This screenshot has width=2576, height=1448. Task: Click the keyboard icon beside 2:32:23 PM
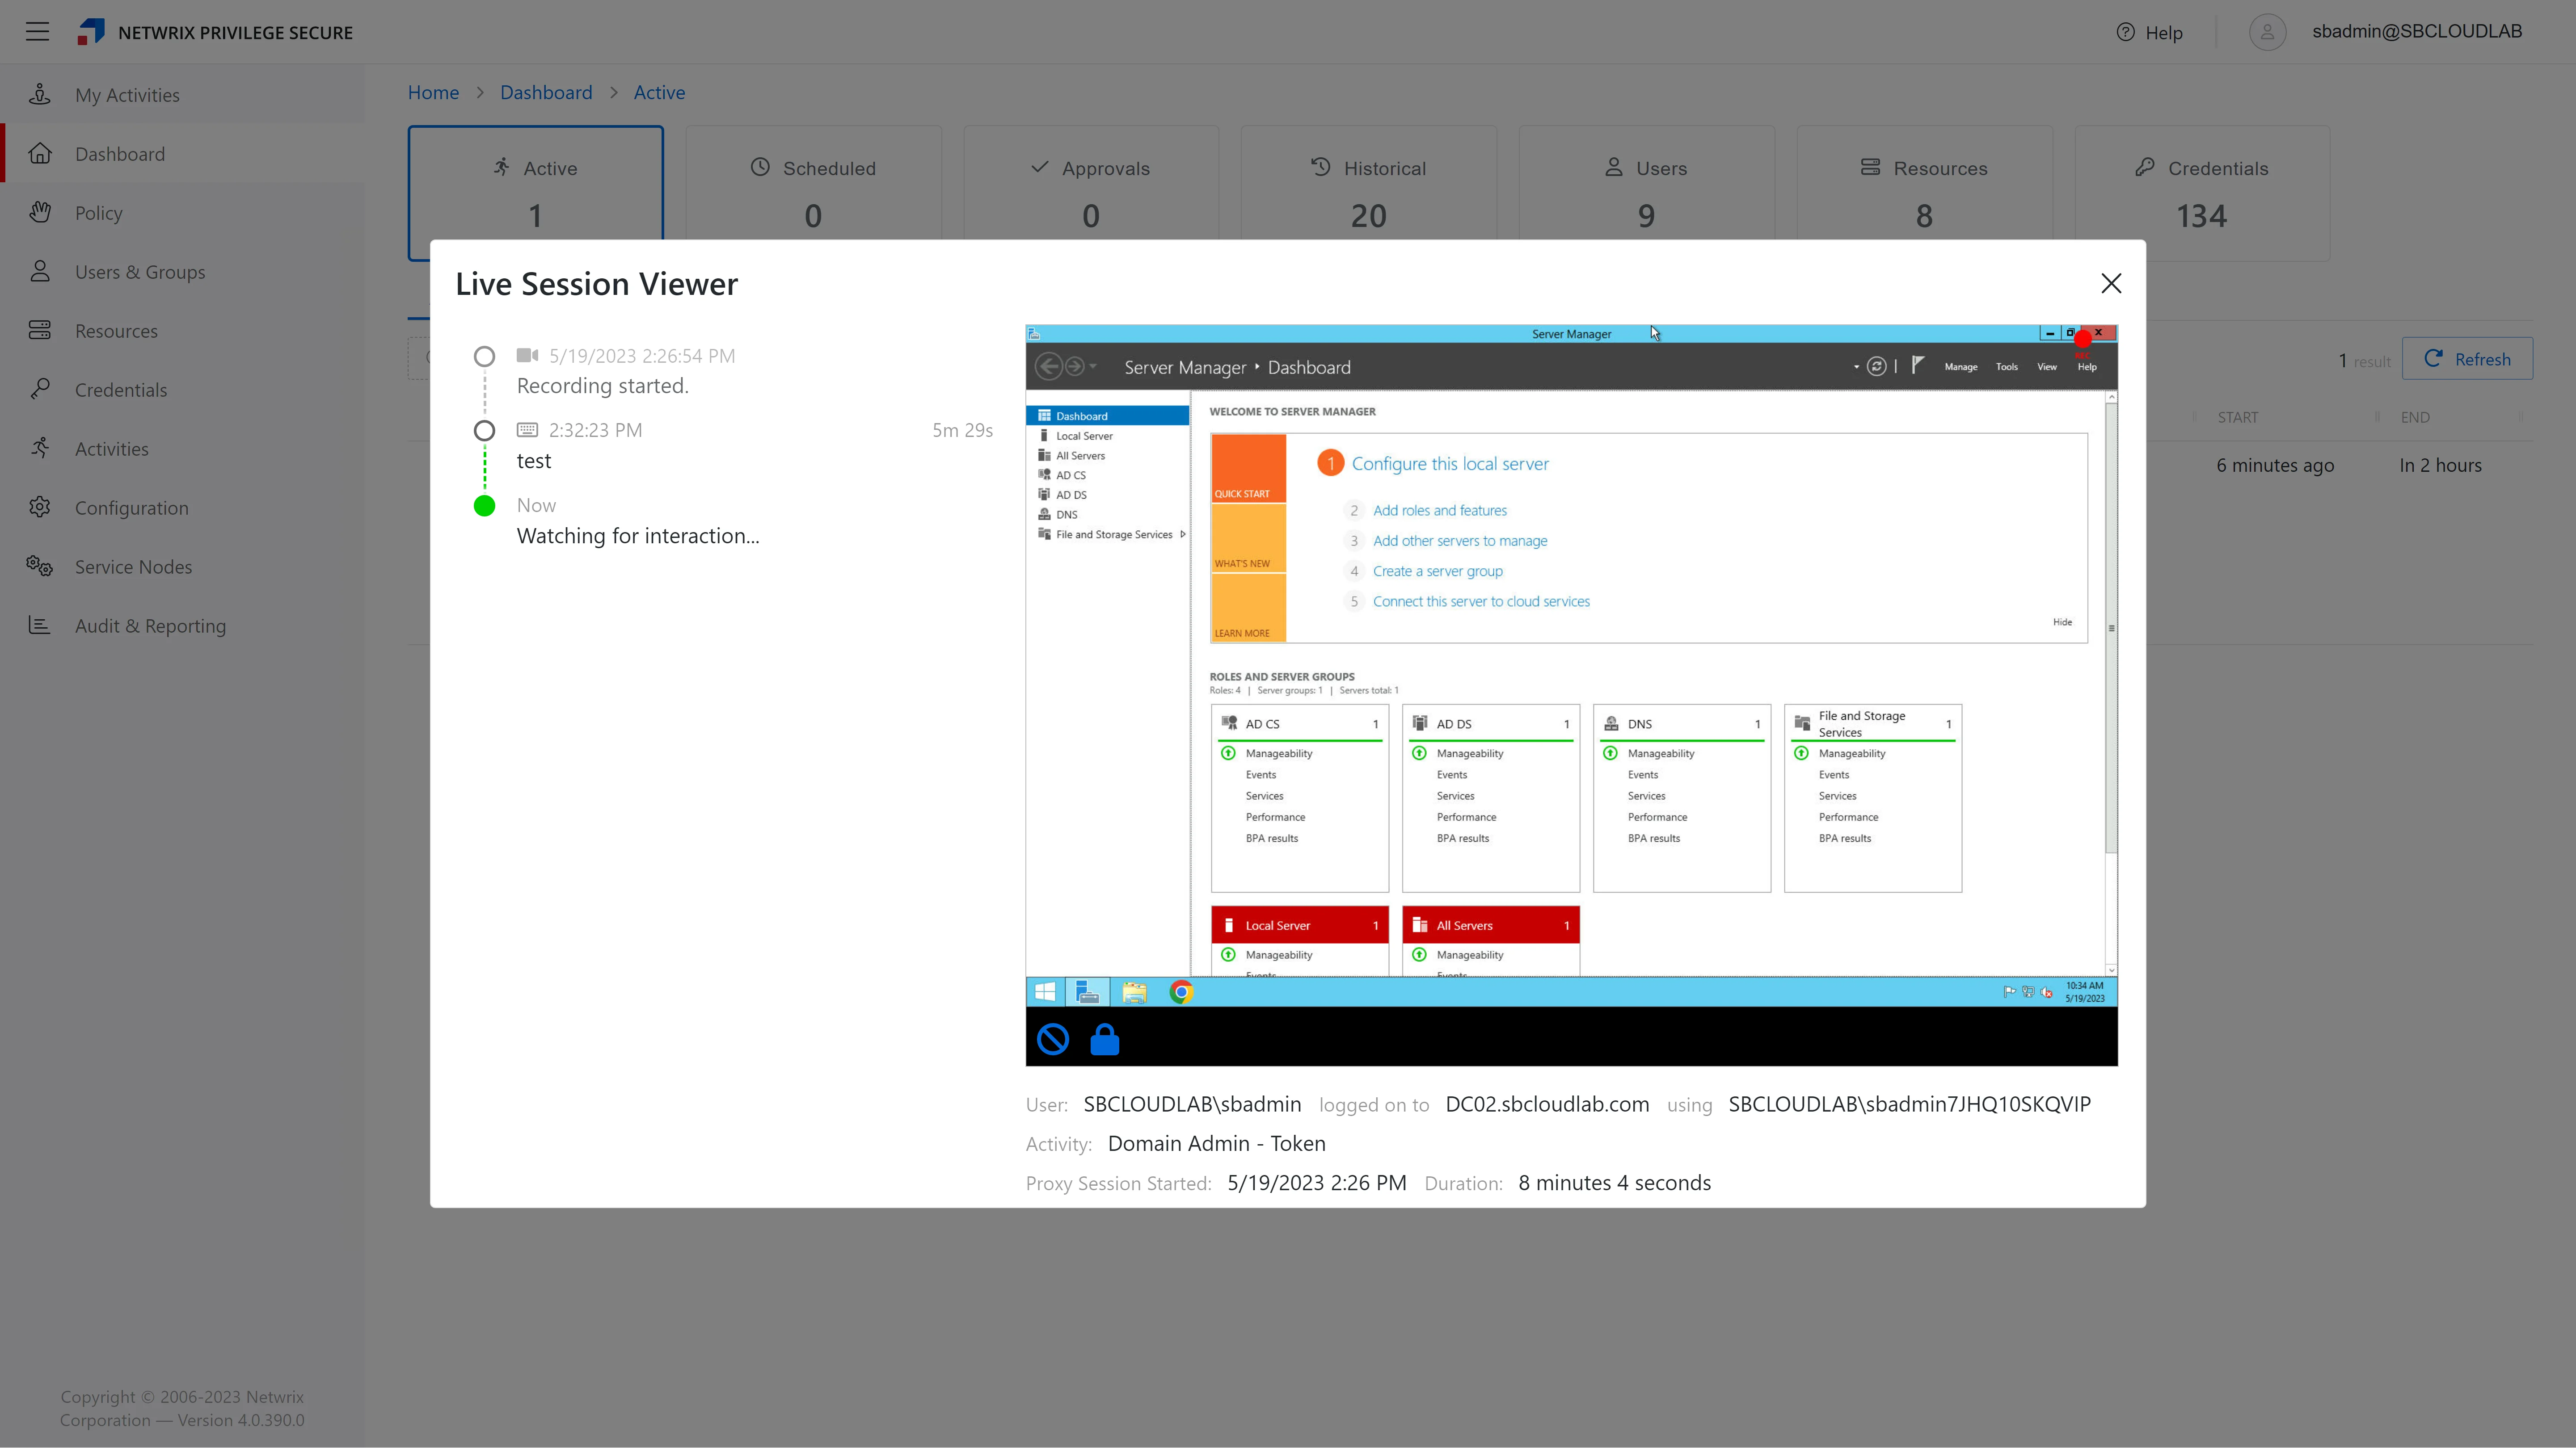(527, 430)
